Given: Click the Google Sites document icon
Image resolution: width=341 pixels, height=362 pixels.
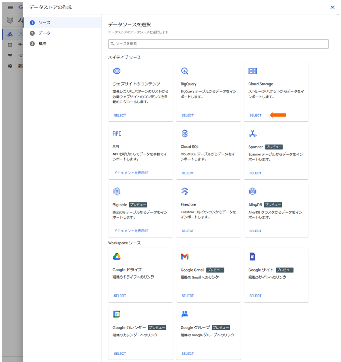Looking at the screenshot, I should (252, 256).
